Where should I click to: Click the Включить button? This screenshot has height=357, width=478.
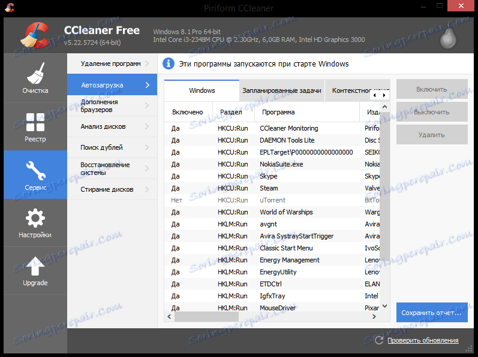point(432,89)
